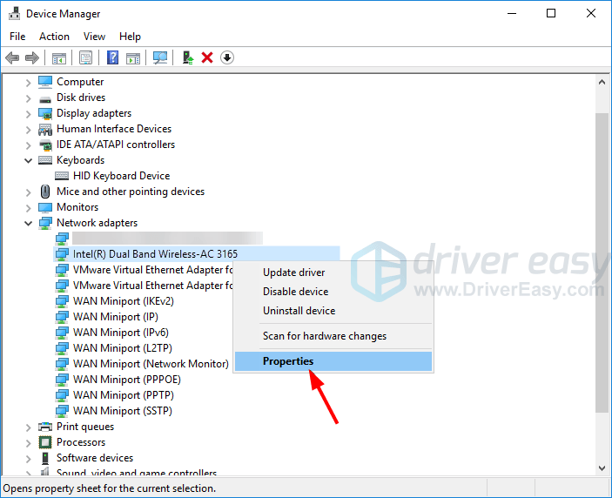Open the Action menu
The image size is (612, 498).
pyautogui.click(x=54, y=37)
